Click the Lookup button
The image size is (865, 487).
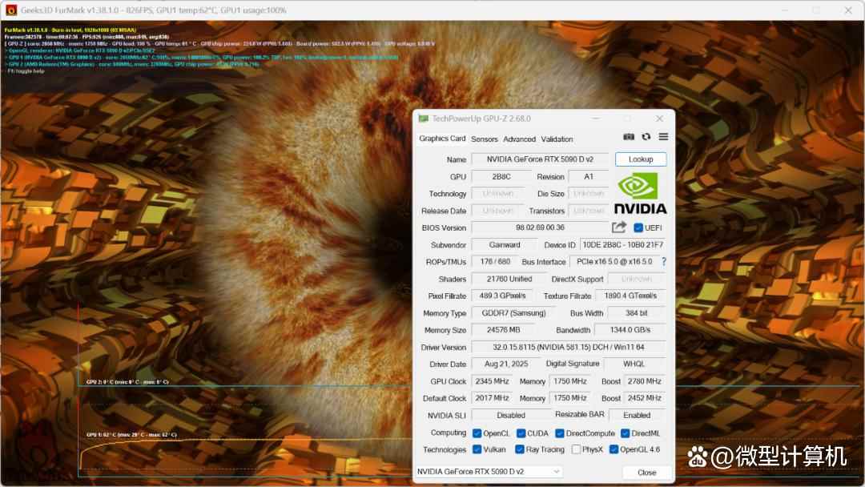pyautogui.click(x=641, y=159)
